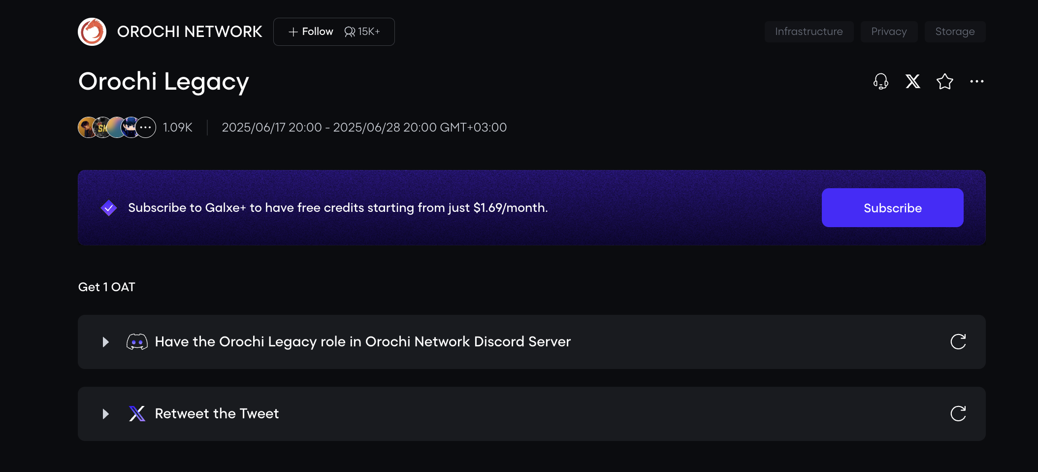Select the X icon beside Retweet task
Image resolution: width=1038 pixels, height=472 pixels.
click(x=137, y=414)
